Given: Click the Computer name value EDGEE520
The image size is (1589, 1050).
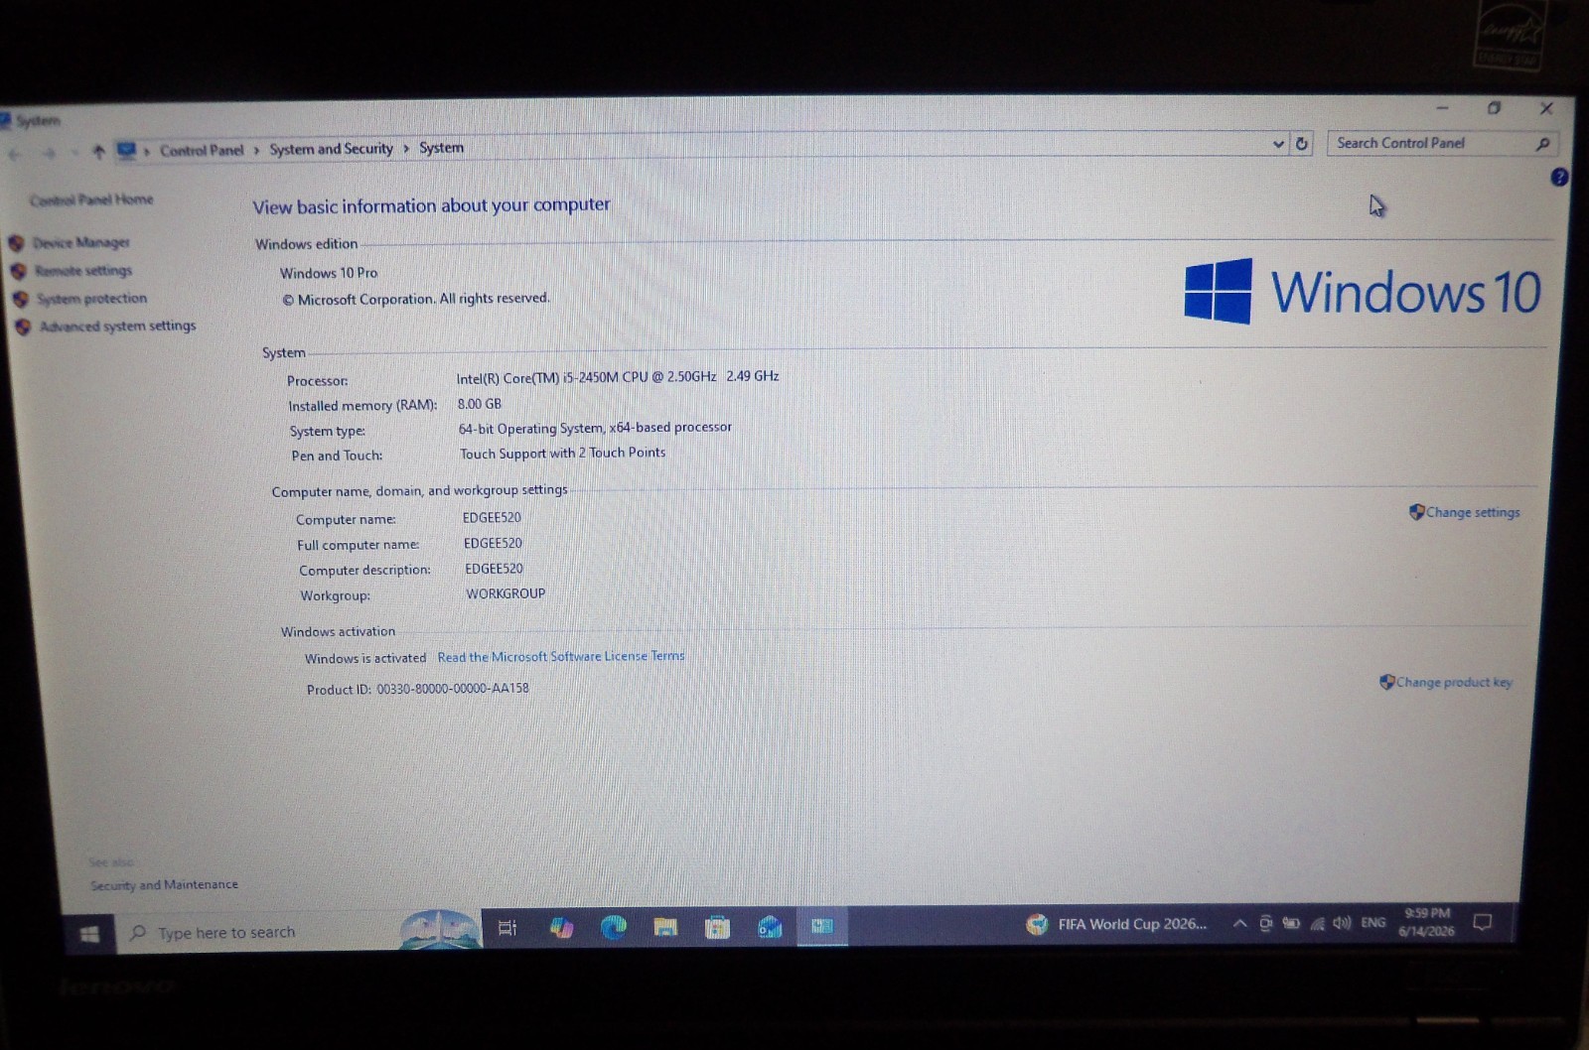Looking at the screenshot, I should tap(492, 517).
